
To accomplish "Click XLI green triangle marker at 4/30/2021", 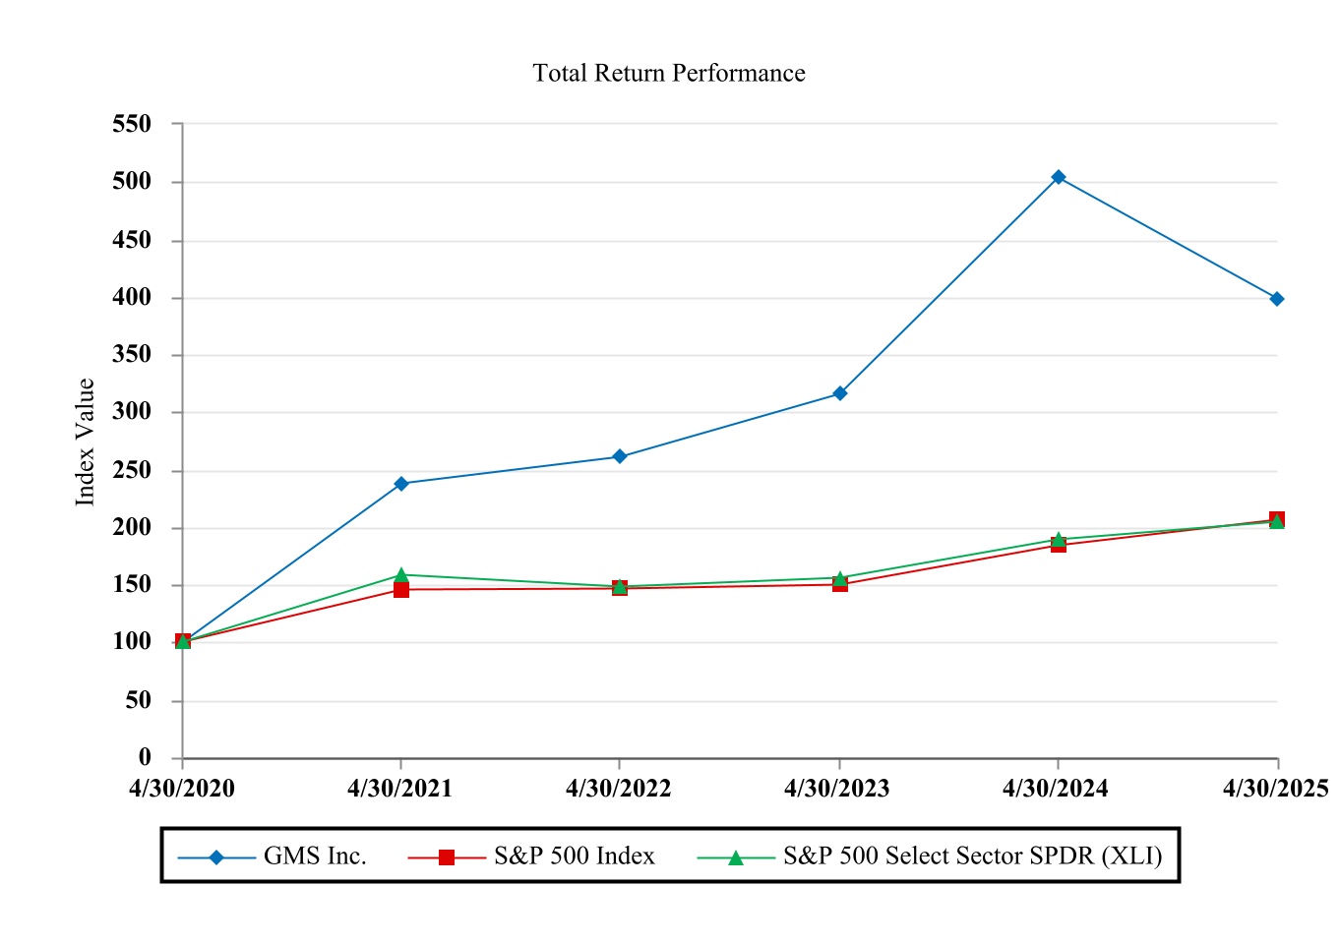I will click(401, 574).
